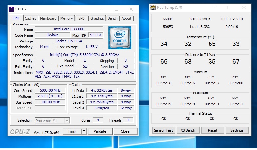Click the Validate button
The height and width of the screenshot is (150, 257).
click(100, 131)
